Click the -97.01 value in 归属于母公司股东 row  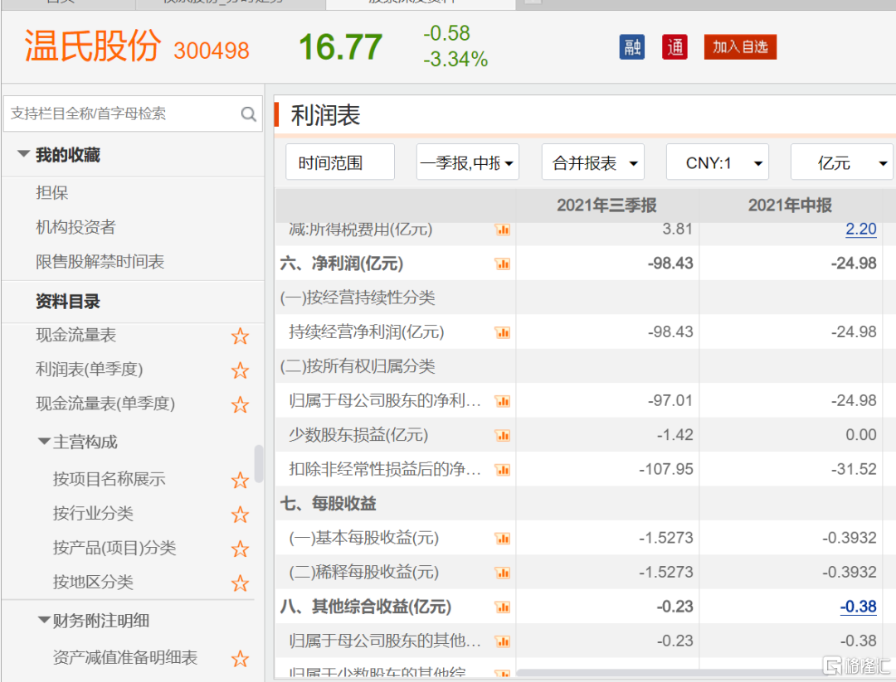coord(670,400)
